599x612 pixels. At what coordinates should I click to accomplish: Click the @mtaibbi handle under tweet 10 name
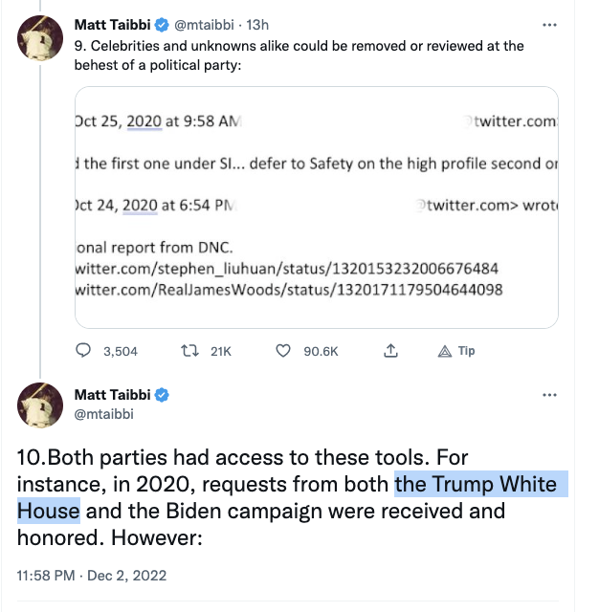tap(104, 414)
